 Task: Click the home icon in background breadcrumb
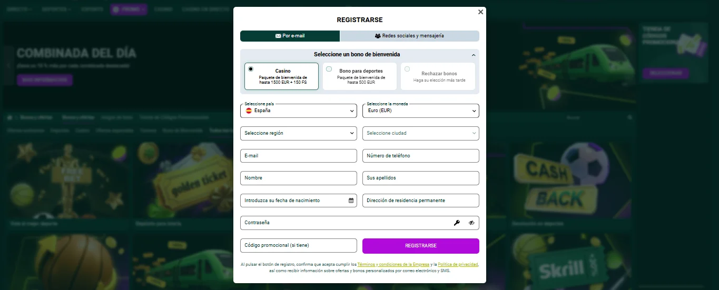coord(9,117)
